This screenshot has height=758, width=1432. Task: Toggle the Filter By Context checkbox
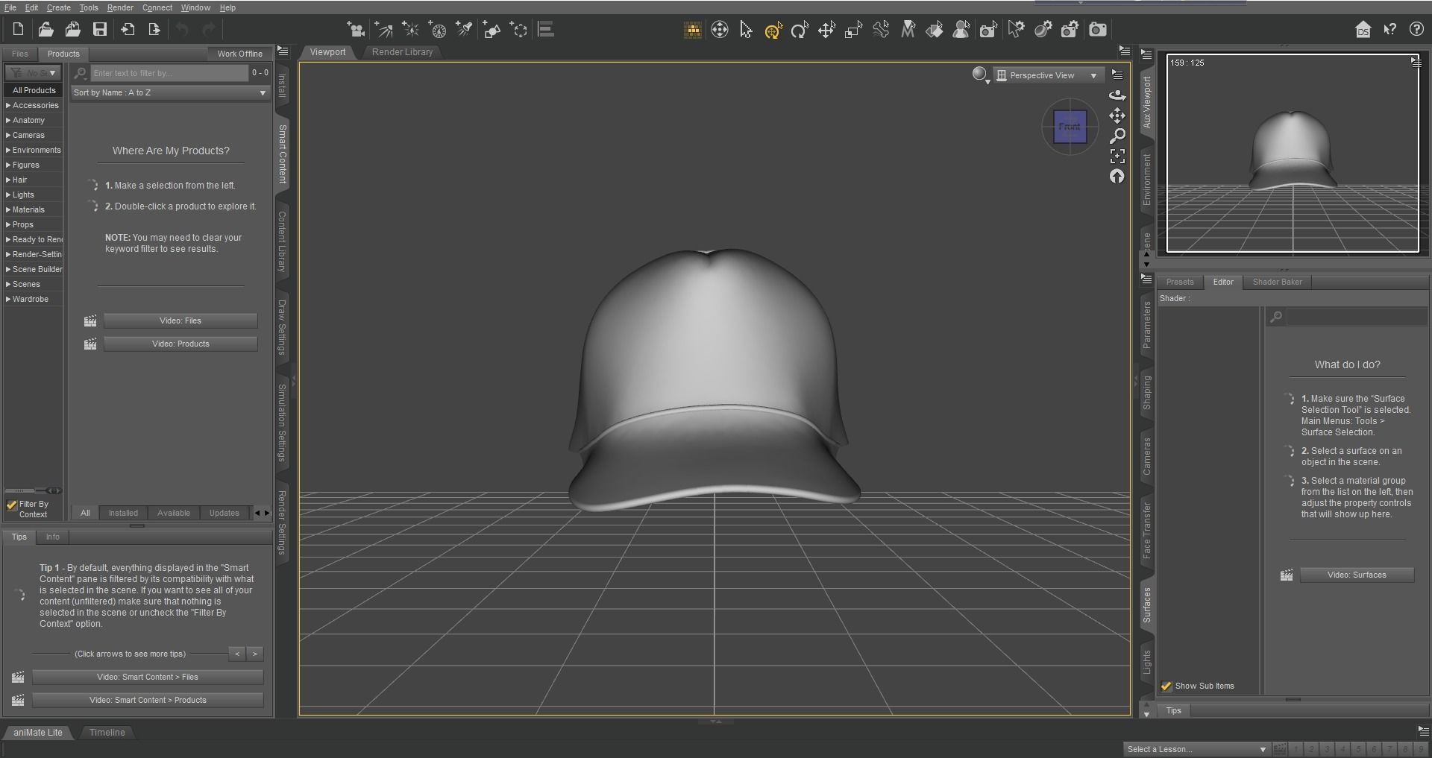point(12,505)
